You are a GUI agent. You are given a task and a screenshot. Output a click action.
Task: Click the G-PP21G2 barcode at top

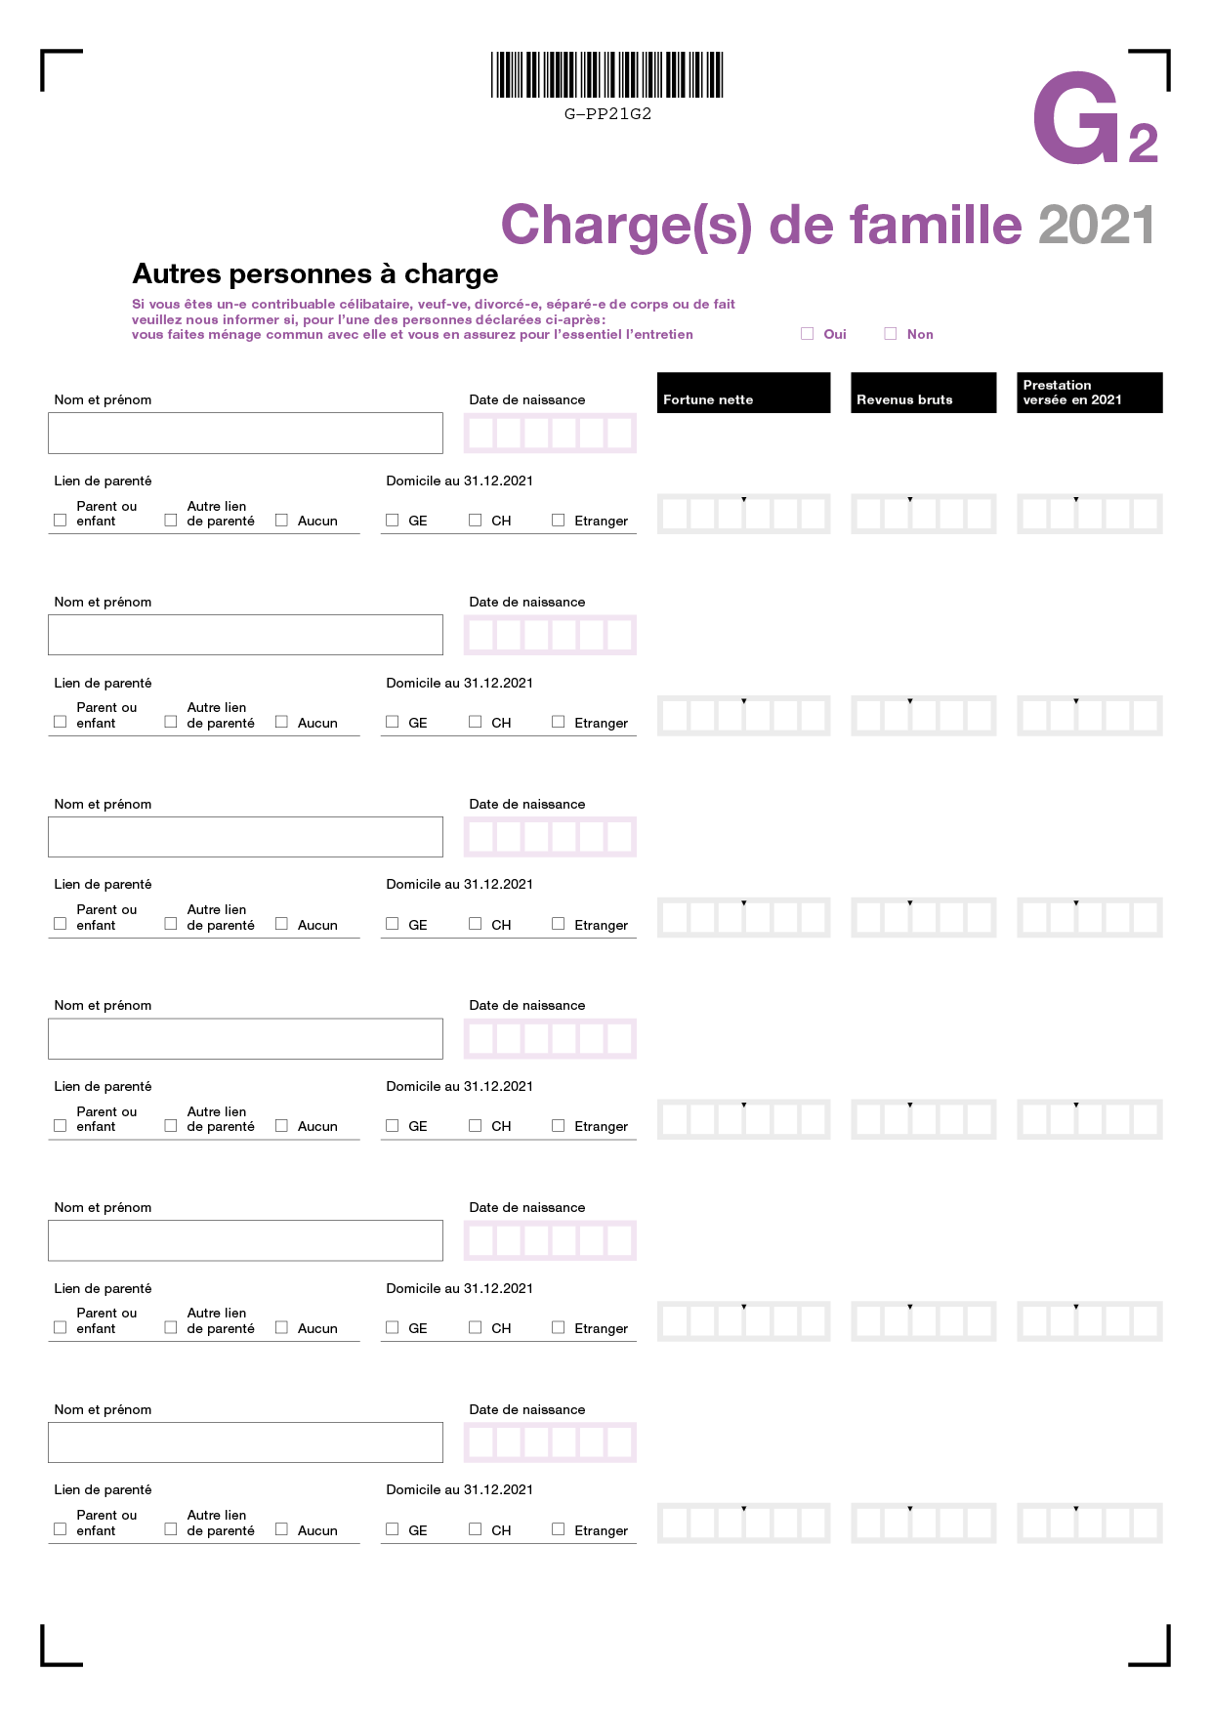point(607,75)
